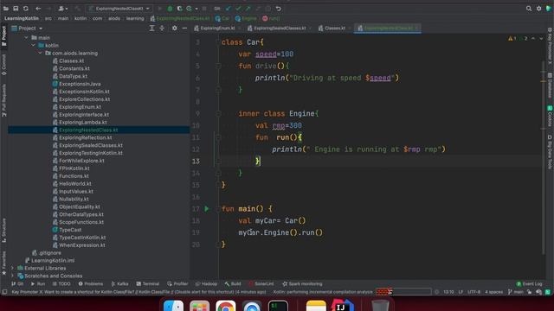Collapse the main folder in tree
This screenshot has width=554, height=311.
pyautogui.click(x=26, y=38)
